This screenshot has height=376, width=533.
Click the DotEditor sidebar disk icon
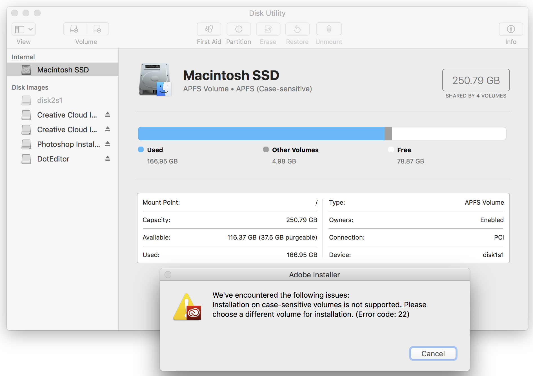pos(26,159)
